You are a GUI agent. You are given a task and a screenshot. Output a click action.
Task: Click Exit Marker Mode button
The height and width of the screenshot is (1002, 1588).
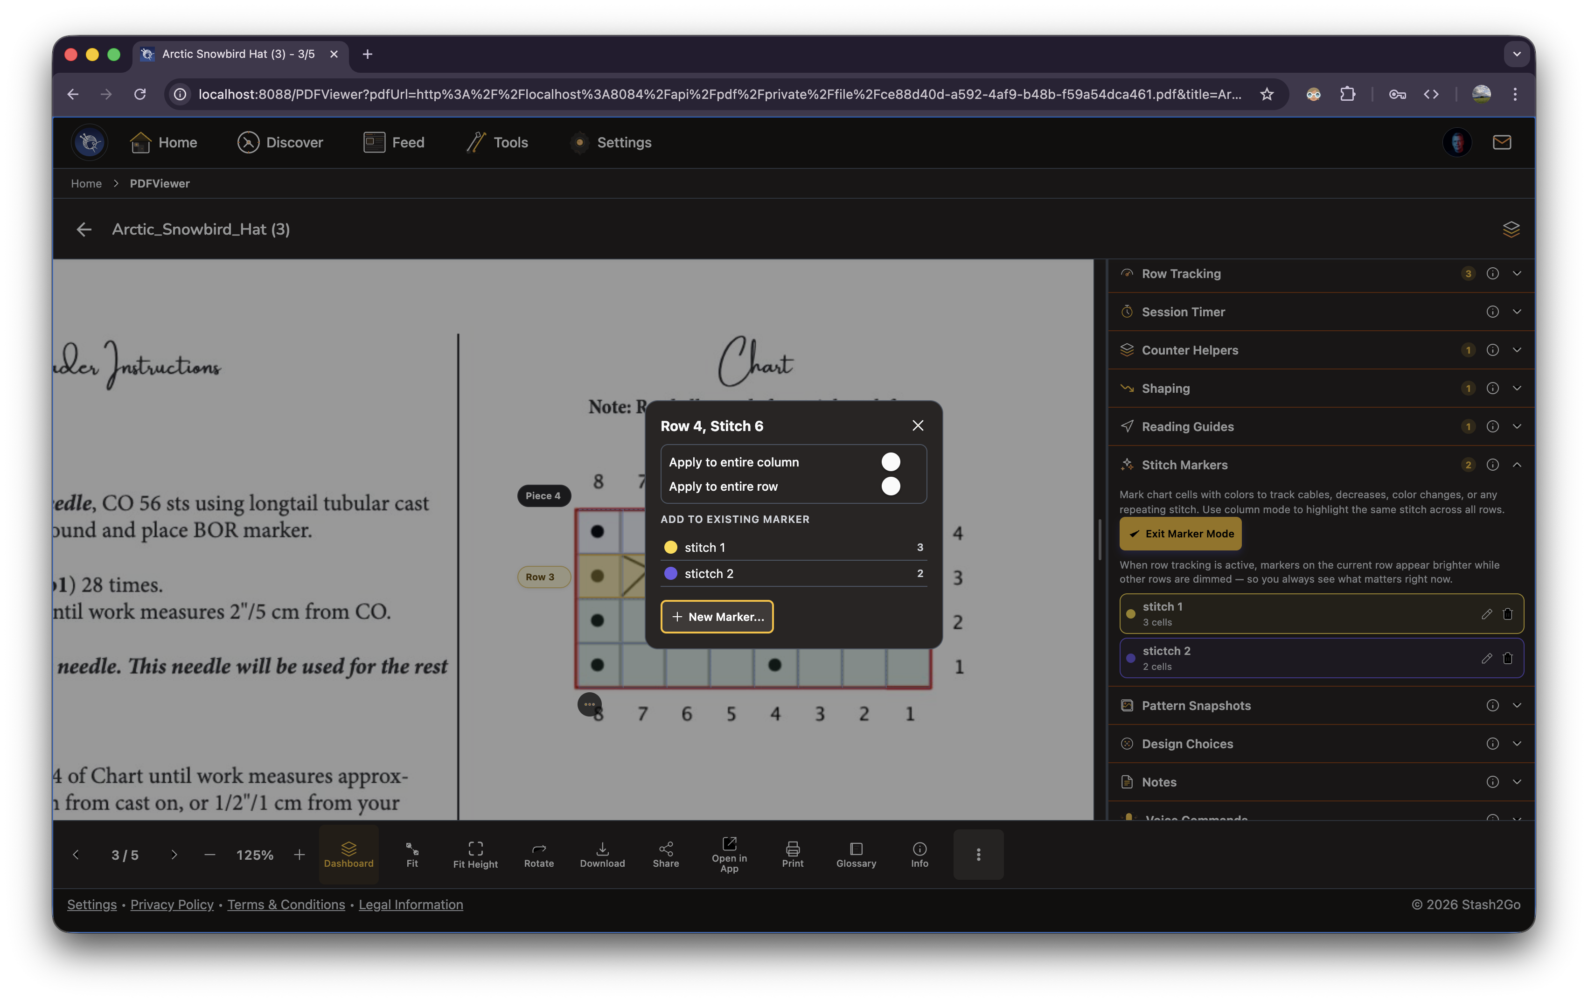pos(1180,534)
